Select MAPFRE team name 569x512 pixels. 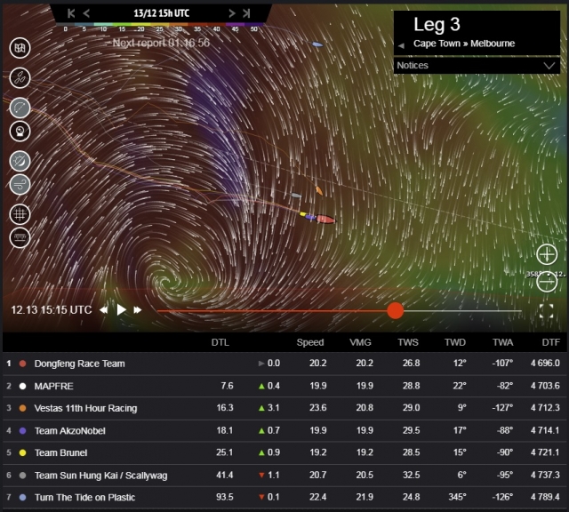pyautogui.click(x=53, y=386)
